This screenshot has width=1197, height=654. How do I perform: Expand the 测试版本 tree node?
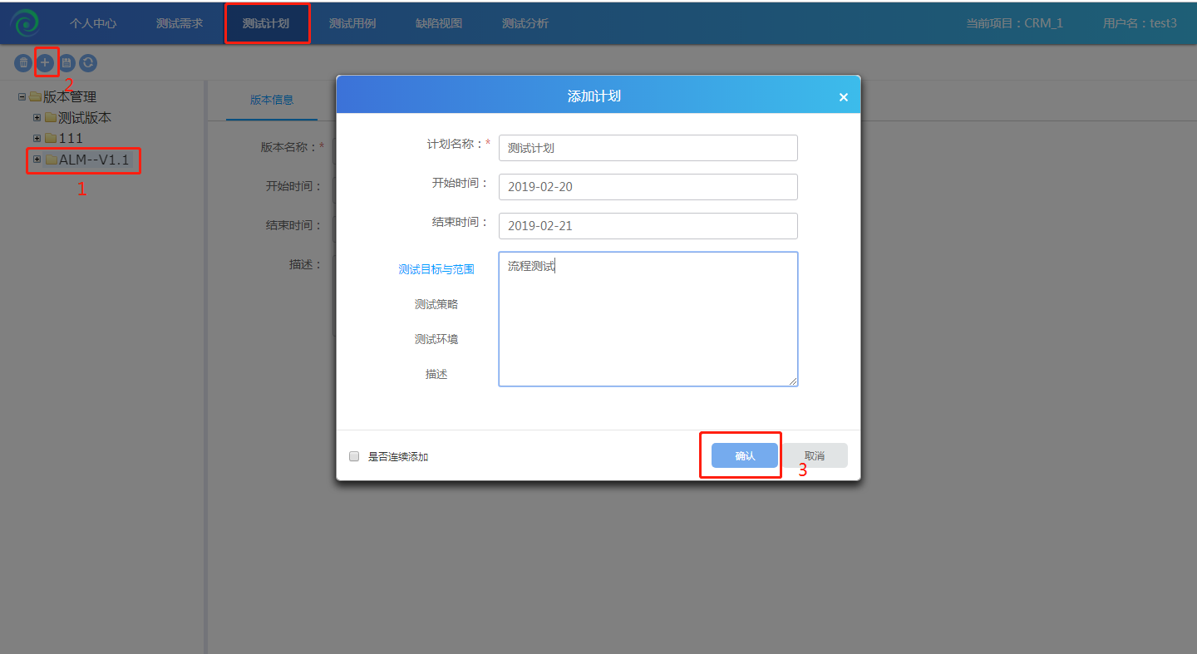coord(37,118)
